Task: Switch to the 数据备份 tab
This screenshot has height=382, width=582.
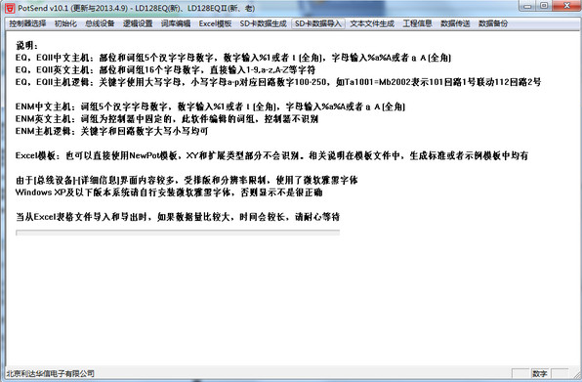Action: click(x=493, y=23)
